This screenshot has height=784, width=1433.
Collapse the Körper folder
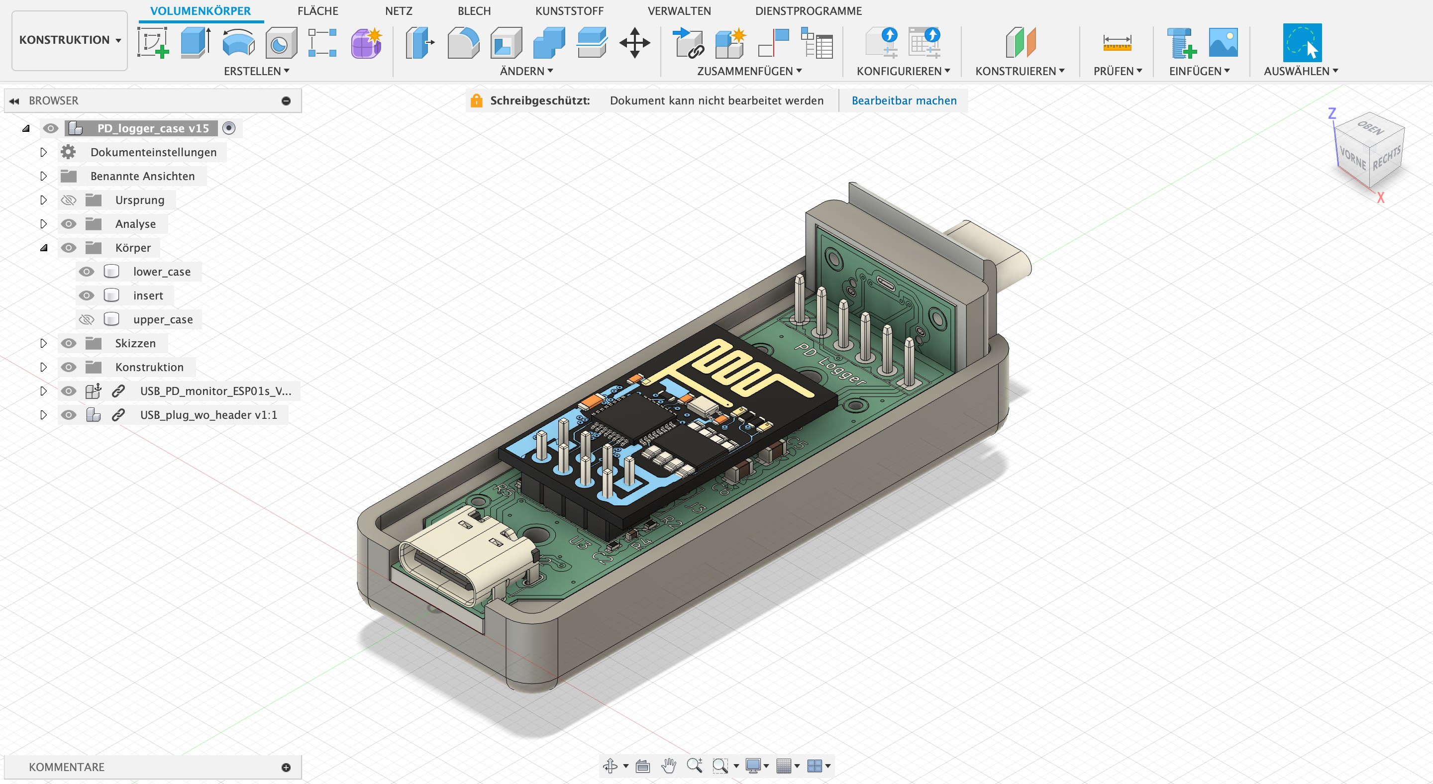point(43,247)
